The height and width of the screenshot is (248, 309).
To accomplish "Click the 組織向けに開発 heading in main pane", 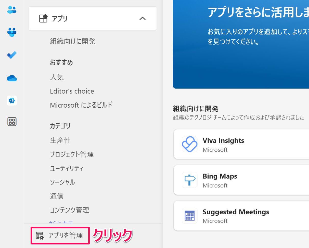I will point(196,109).
